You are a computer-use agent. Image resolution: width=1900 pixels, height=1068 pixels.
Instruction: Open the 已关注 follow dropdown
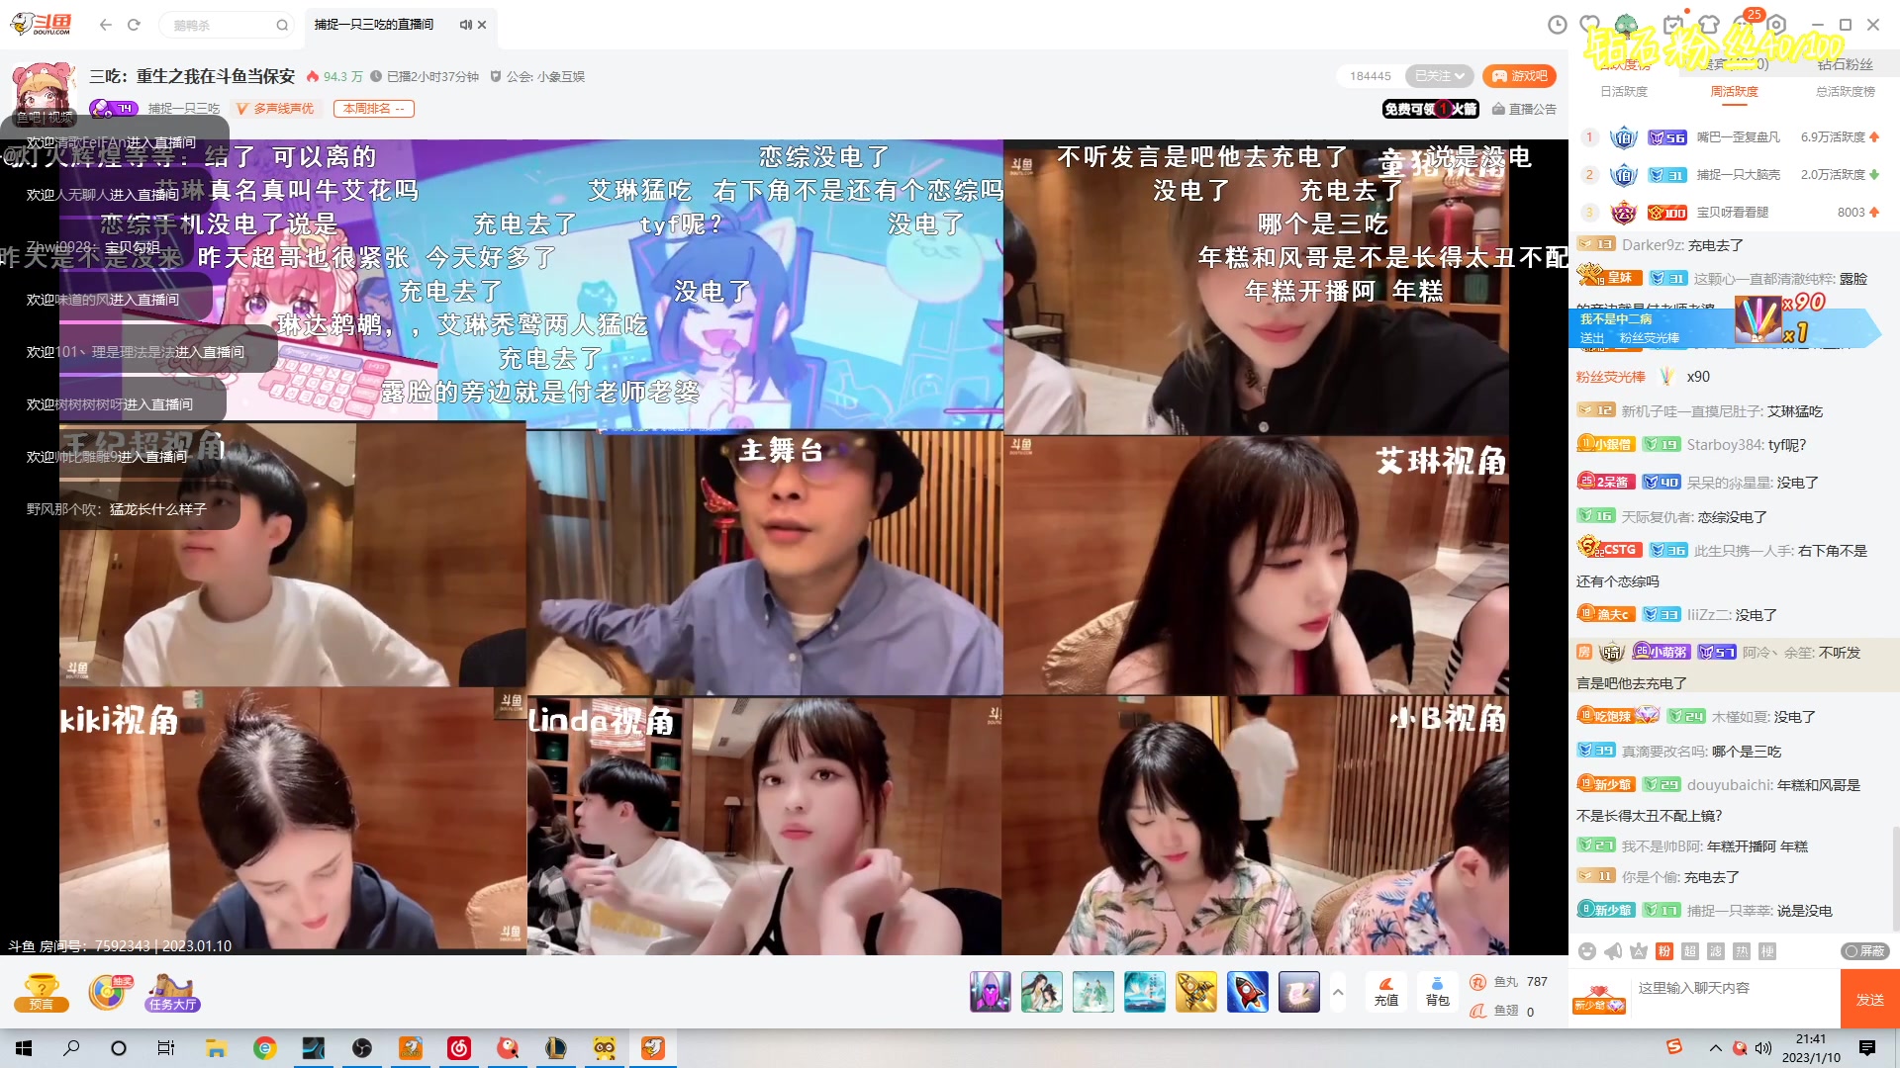[1438, 75]
